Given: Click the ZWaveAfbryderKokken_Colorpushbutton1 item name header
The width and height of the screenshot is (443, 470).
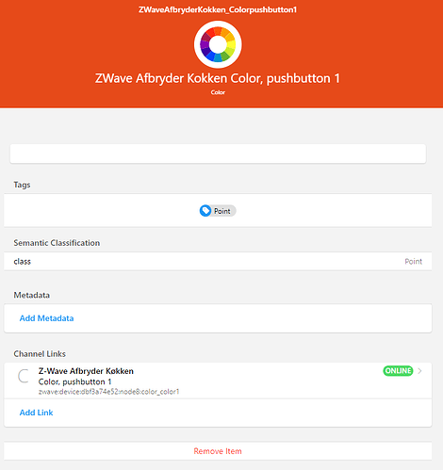Looking at the screenshot, I should point(218,9).
